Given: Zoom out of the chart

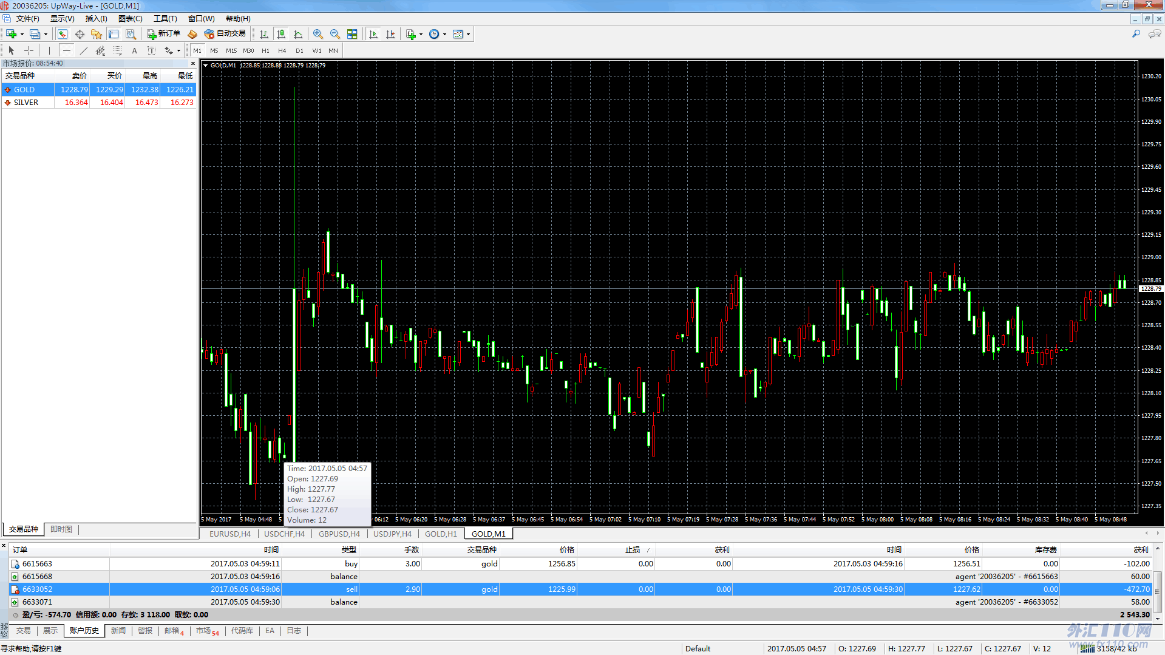Looking at the screenshot, I should (x=335, y=34).
